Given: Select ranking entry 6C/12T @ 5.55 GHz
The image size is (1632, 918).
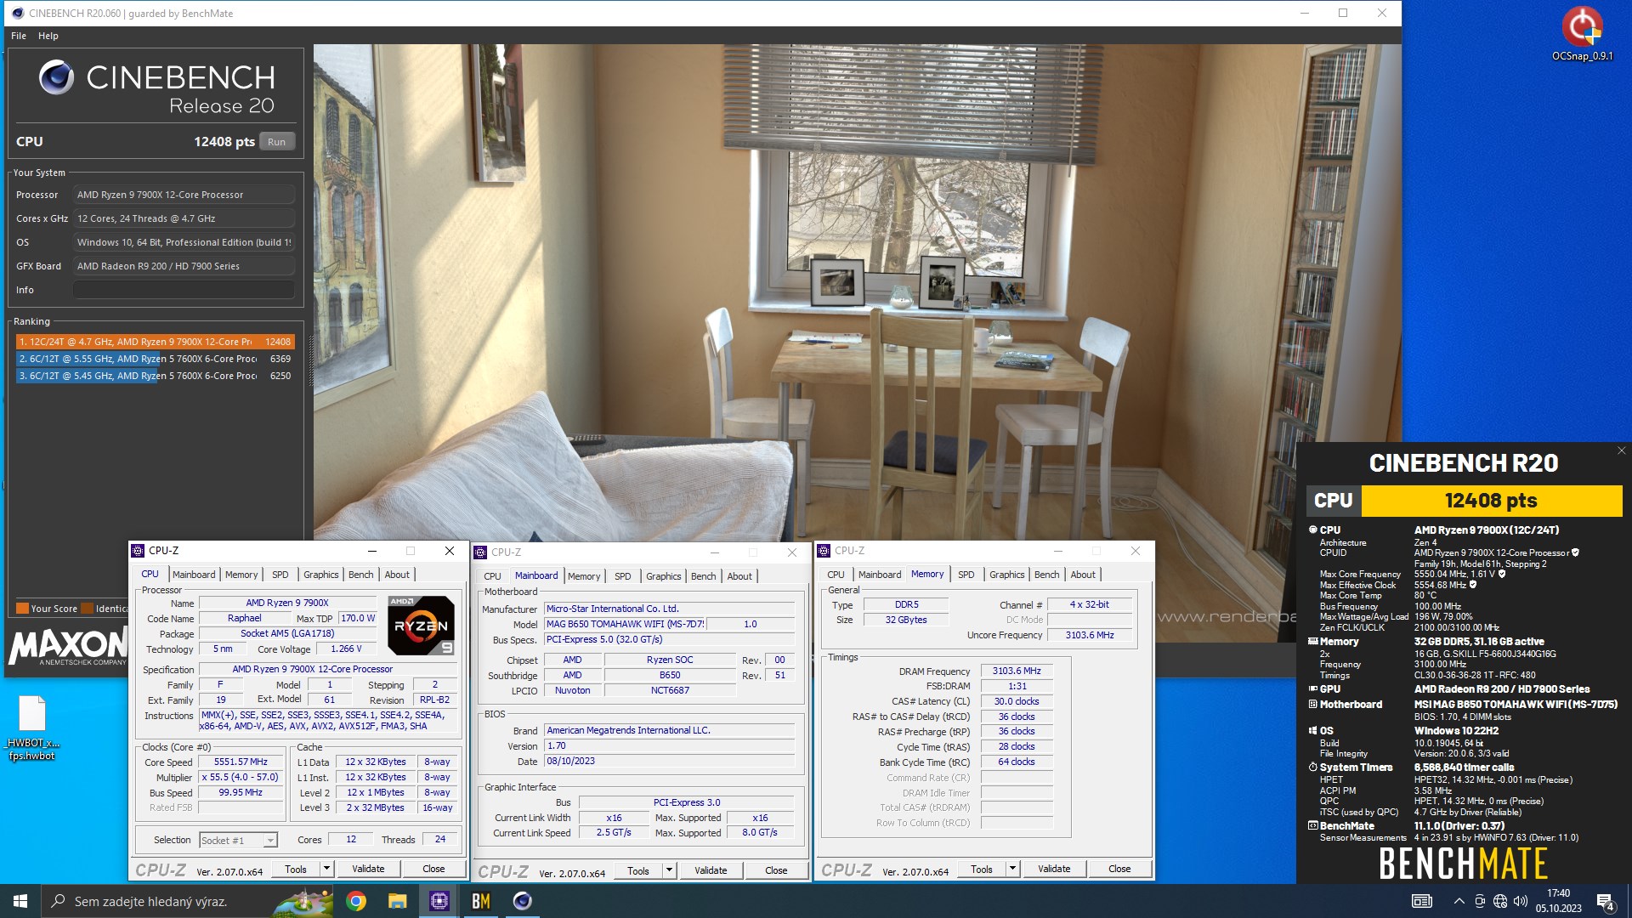Looking at the screenshot, I should pyautogui.click(x=155, y=359).
